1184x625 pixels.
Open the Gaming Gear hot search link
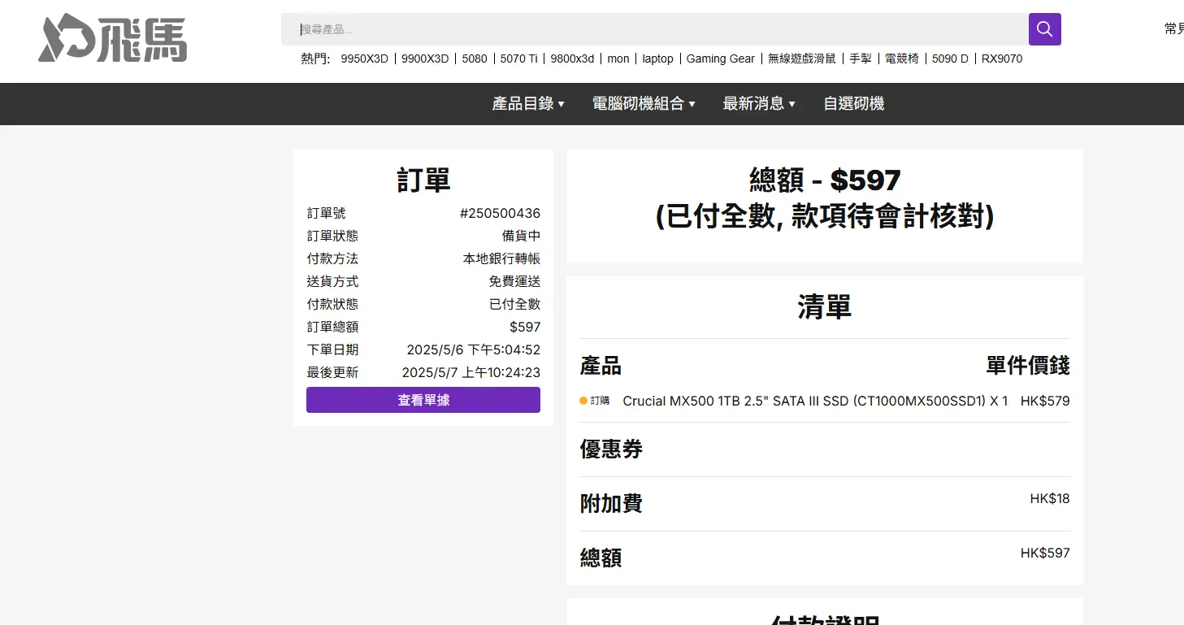[721, 59]
